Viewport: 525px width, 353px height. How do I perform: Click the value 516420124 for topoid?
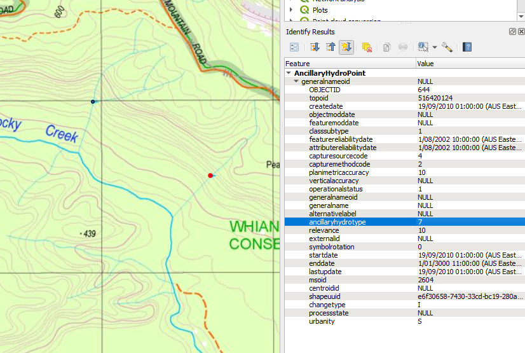tap(435, 98)
